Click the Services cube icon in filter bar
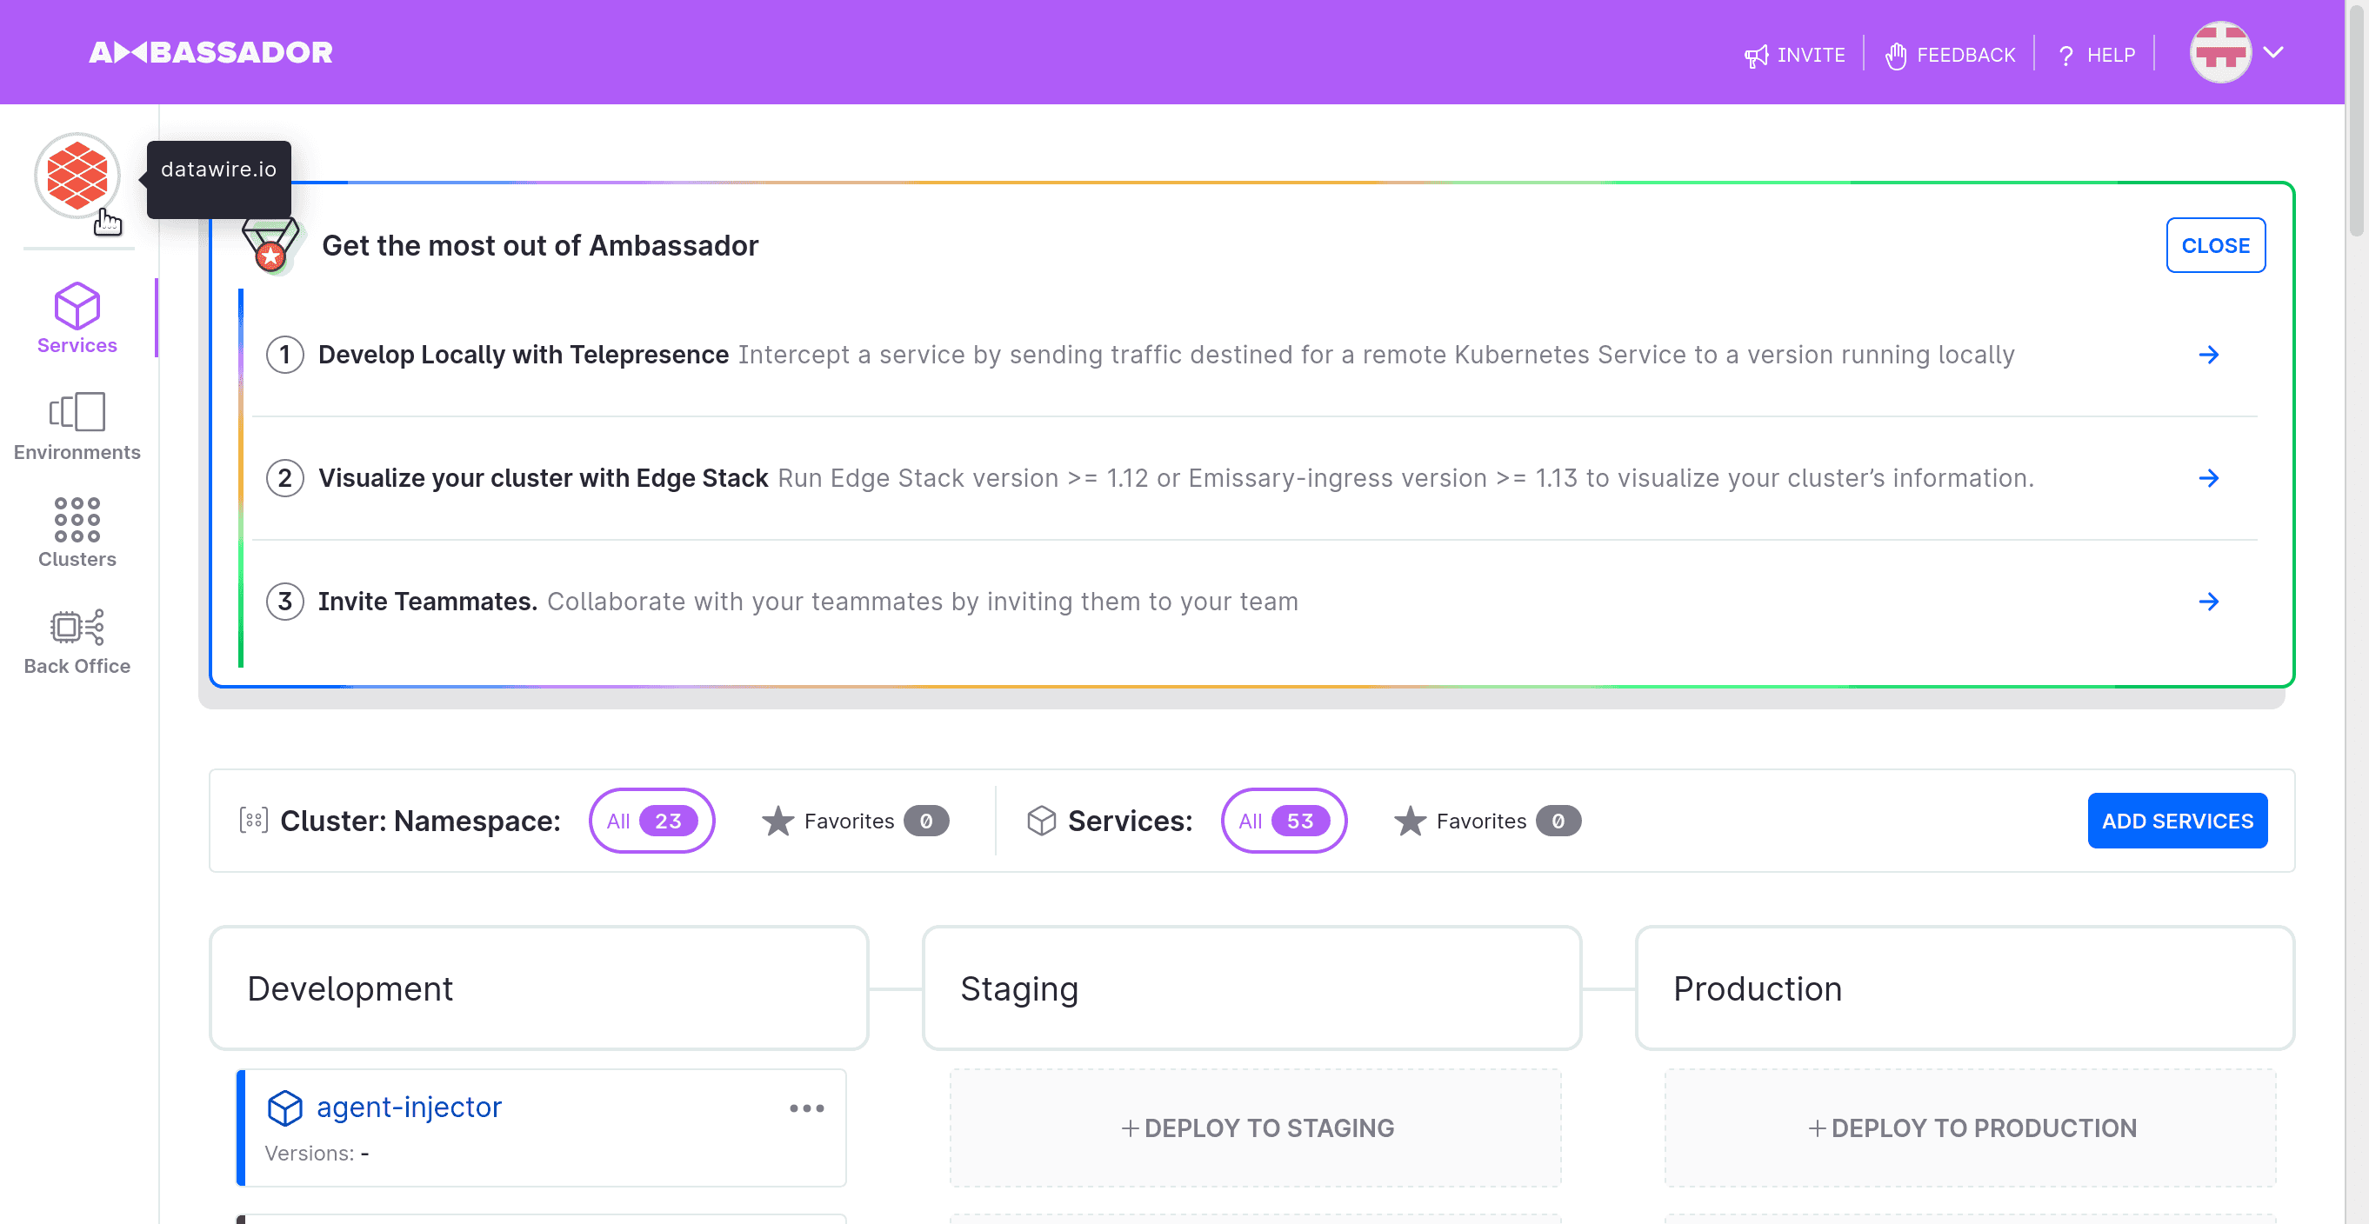This screenshot has width=2369, height=1224. pyautogui.click(x=1041, y=820)
